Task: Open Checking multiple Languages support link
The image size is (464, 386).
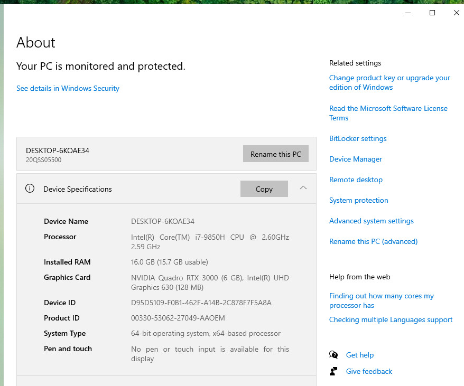Action: pyautogui.click(x=391, y=320)
